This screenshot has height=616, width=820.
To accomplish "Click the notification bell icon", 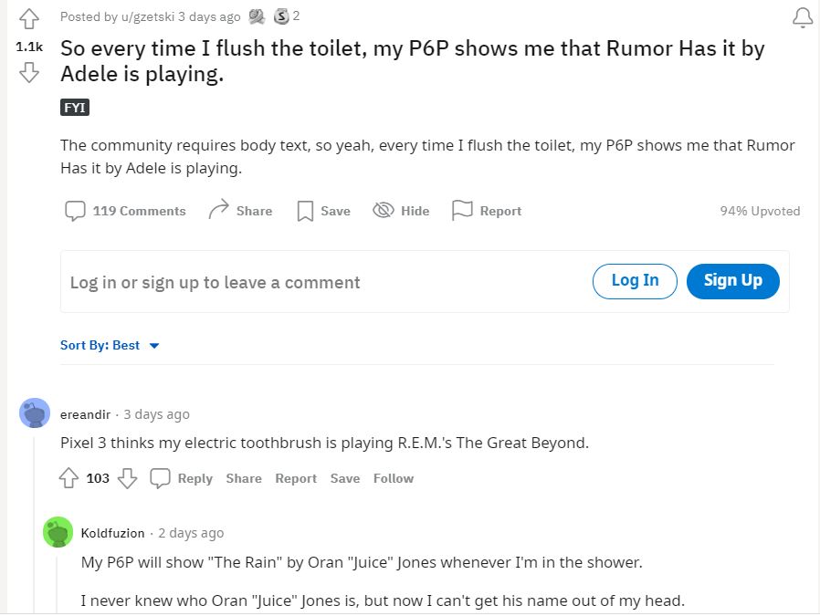I will (803, 18).
